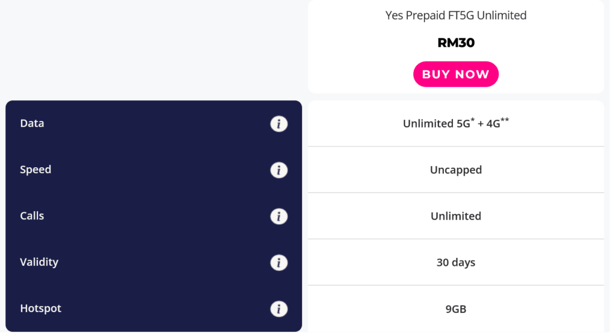Click the Unlimited calls value
The height and width of the screenshot is (335, 616).
tap(455, 217)
